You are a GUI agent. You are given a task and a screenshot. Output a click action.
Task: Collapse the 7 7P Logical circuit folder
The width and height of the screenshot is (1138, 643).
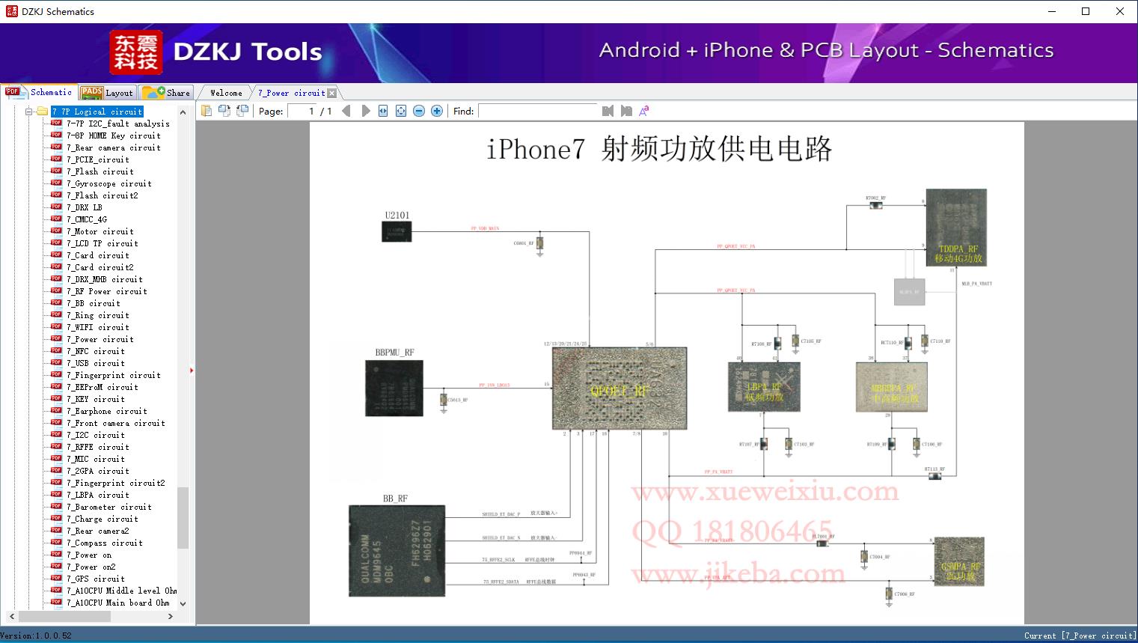pyautogui.click(x=29, y=112)
